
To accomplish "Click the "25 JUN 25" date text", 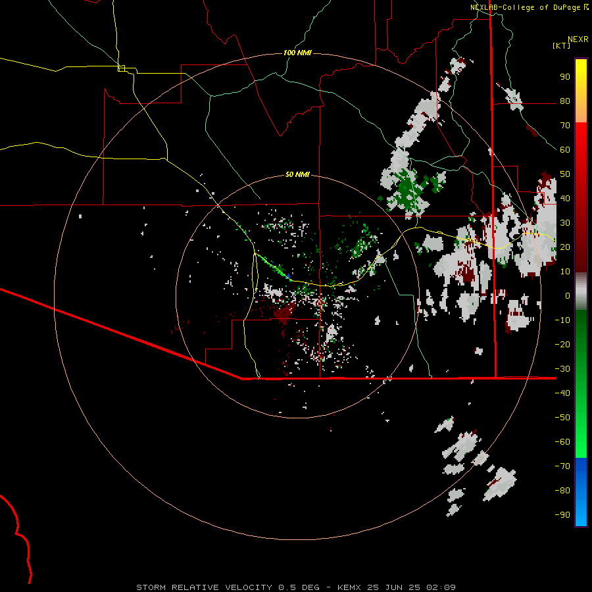I will [393, 587].
